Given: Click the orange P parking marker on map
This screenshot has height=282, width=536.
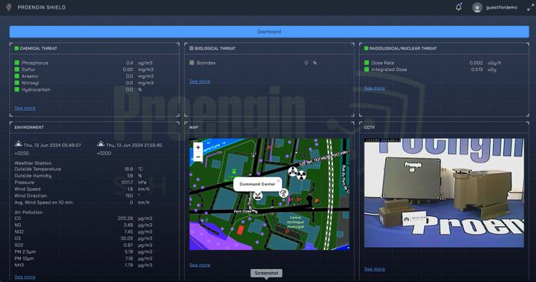Looking at the screenshot, I should coord(316,202).
